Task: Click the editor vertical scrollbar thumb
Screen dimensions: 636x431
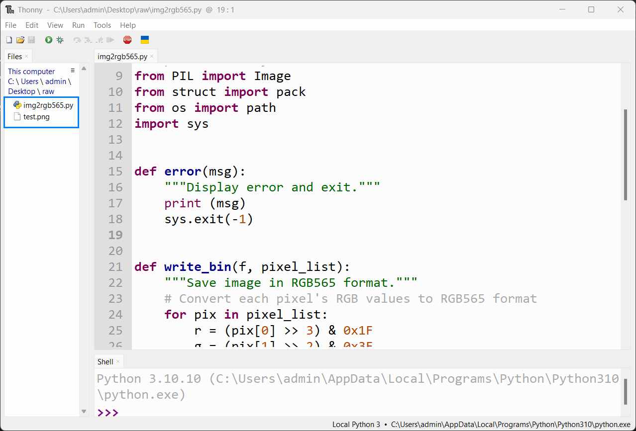Action: tap(626, 154)
